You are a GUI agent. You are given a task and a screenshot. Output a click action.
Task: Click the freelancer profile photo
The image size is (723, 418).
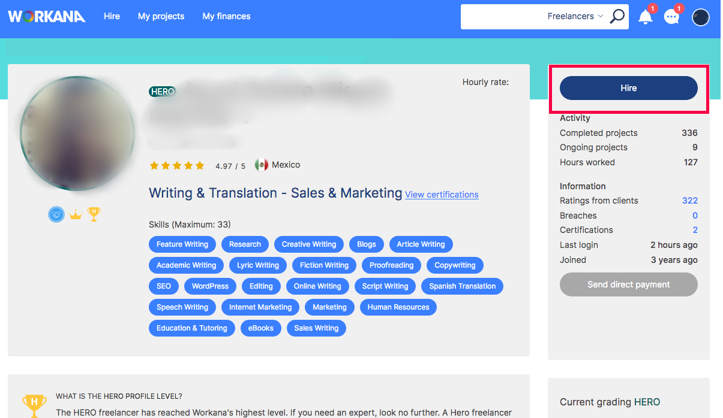coord(77,134)
